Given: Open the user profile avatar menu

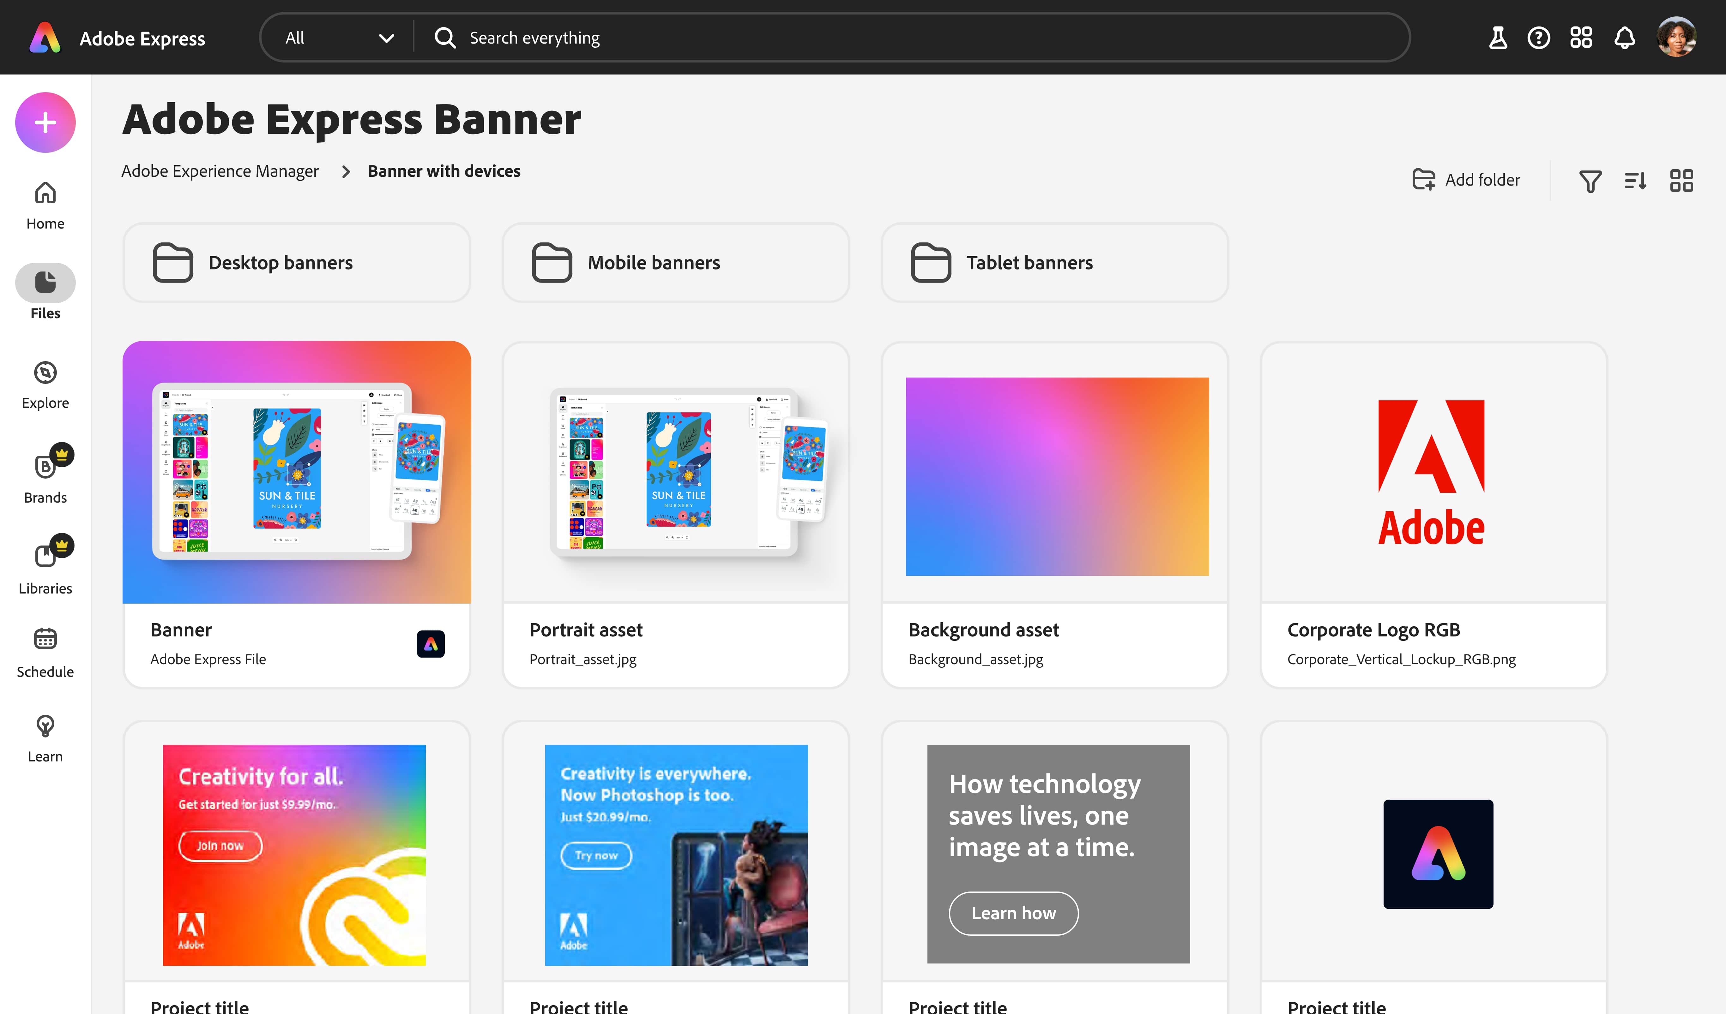Looking at the screenshot, I should (1676, 38).
